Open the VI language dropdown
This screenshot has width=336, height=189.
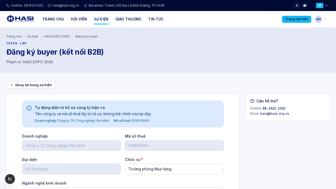click(322, 6)
